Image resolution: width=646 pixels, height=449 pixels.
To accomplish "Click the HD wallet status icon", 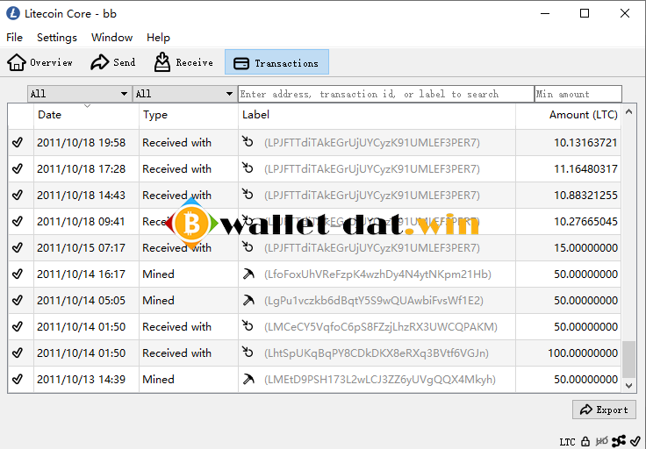I will click(601, 441).
